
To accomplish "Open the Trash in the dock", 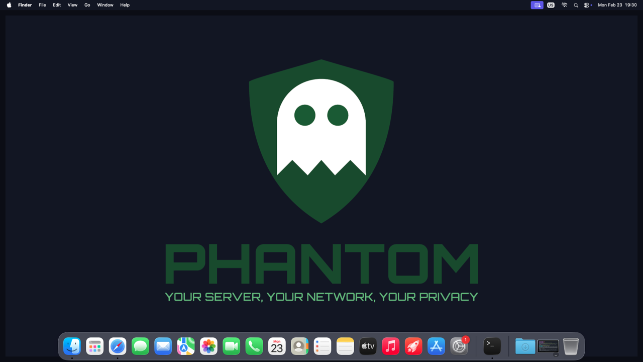I will (x=571, y=346).
